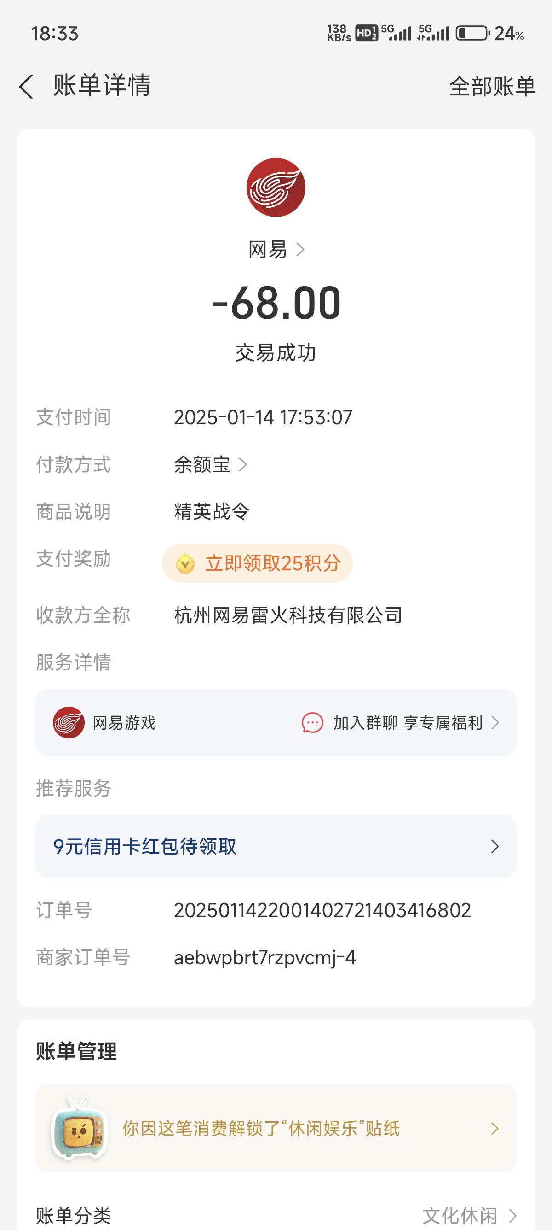Tap the gold coin reward icon
This screenshot has width=552, height=1230.
pyautogui.click(x=185, y=563)
